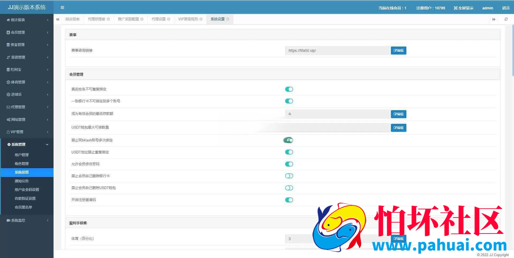Click the tab scroll-left double arrow icon

pyautogui.click(x=58, y=19)
